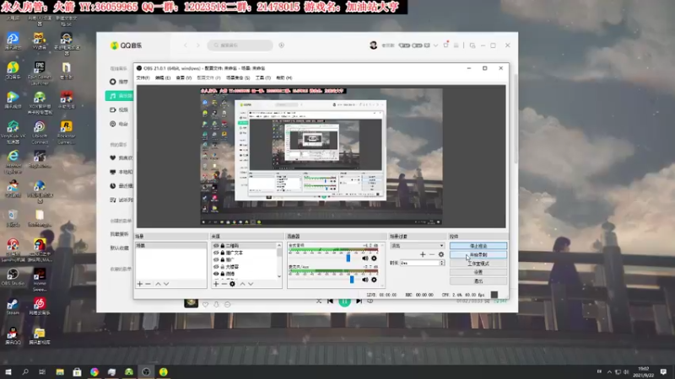Launch the Epic Games Launcher desktop icon
The height and width of the screenshot is (379, 675).
coord(40,72)
